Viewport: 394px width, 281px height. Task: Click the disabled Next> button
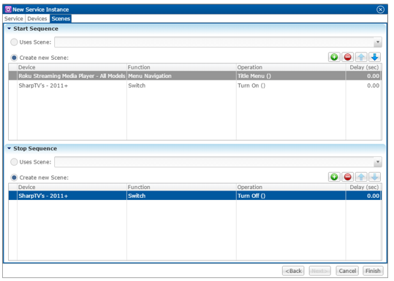[319, 271]
